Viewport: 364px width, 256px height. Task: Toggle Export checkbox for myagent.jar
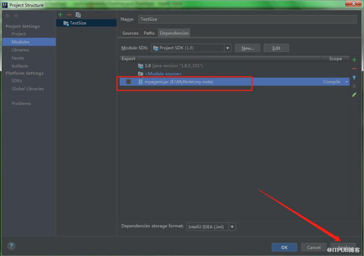tap(128, 82)
